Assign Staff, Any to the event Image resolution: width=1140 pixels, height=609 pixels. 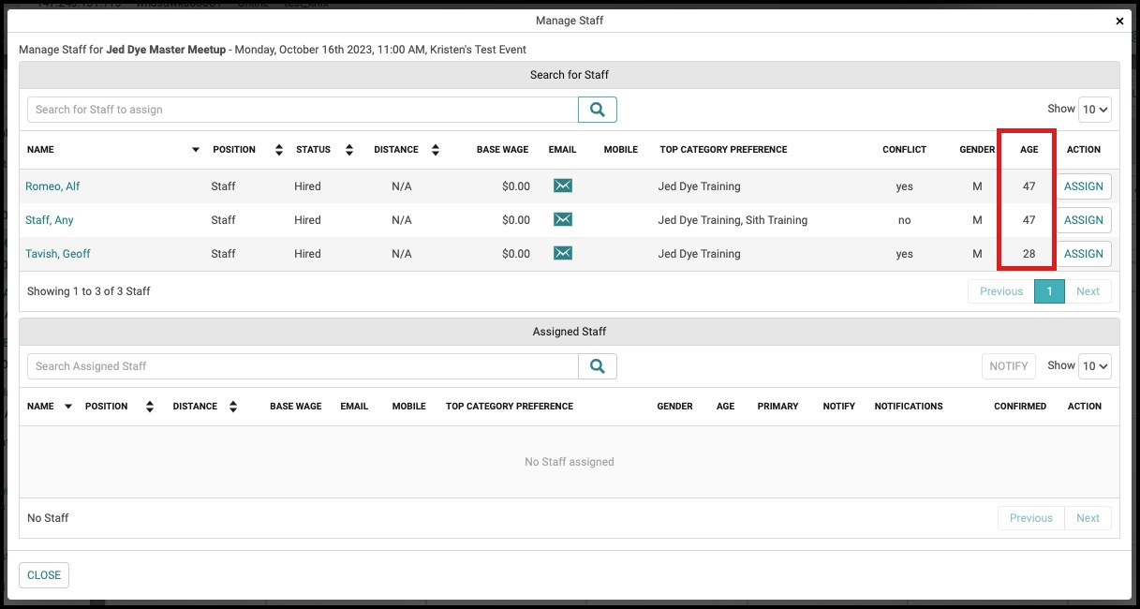(1084, 220)
